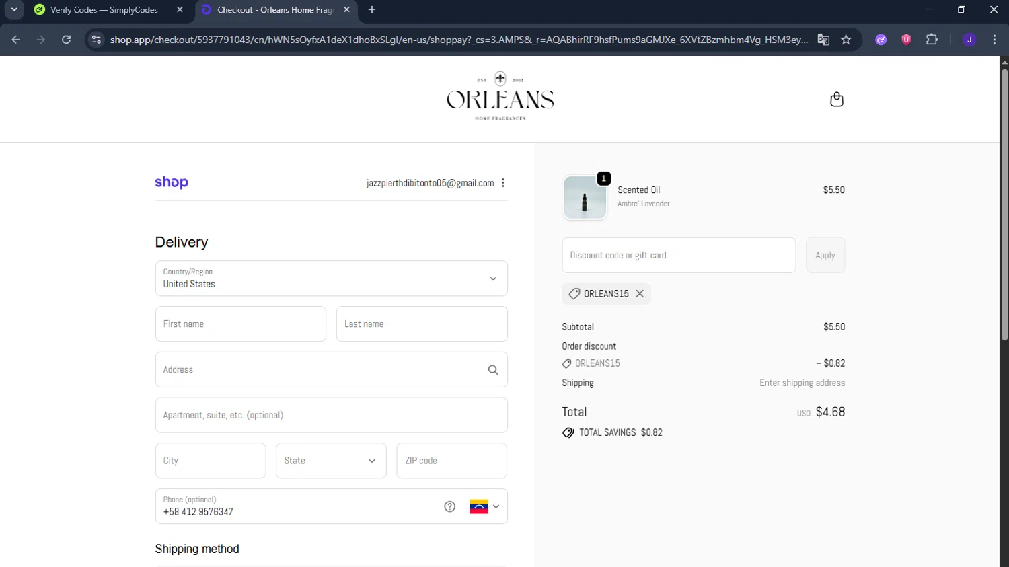Click the Shop Pay logo
The width and height of the screenshot is (1009, 567).
click(172, 182)
